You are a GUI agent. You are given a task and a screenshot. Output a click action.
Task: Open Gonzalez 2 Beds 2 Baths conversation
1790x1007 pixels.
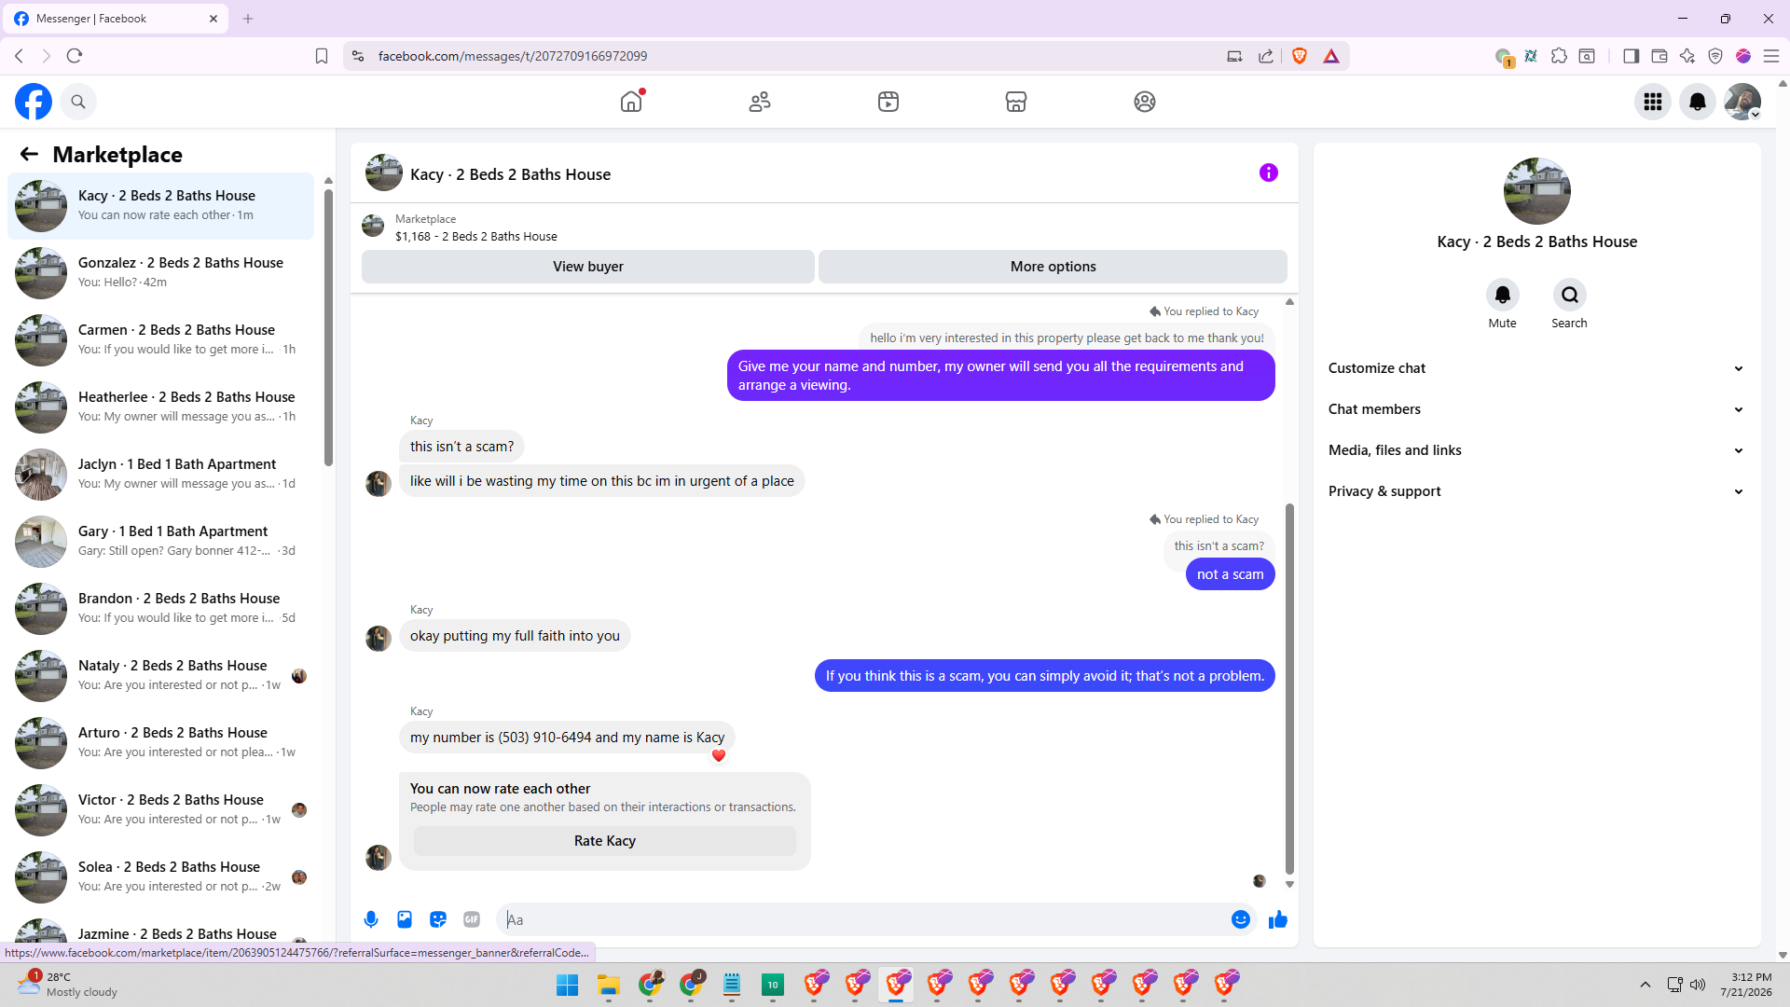(x=160, y=273)
